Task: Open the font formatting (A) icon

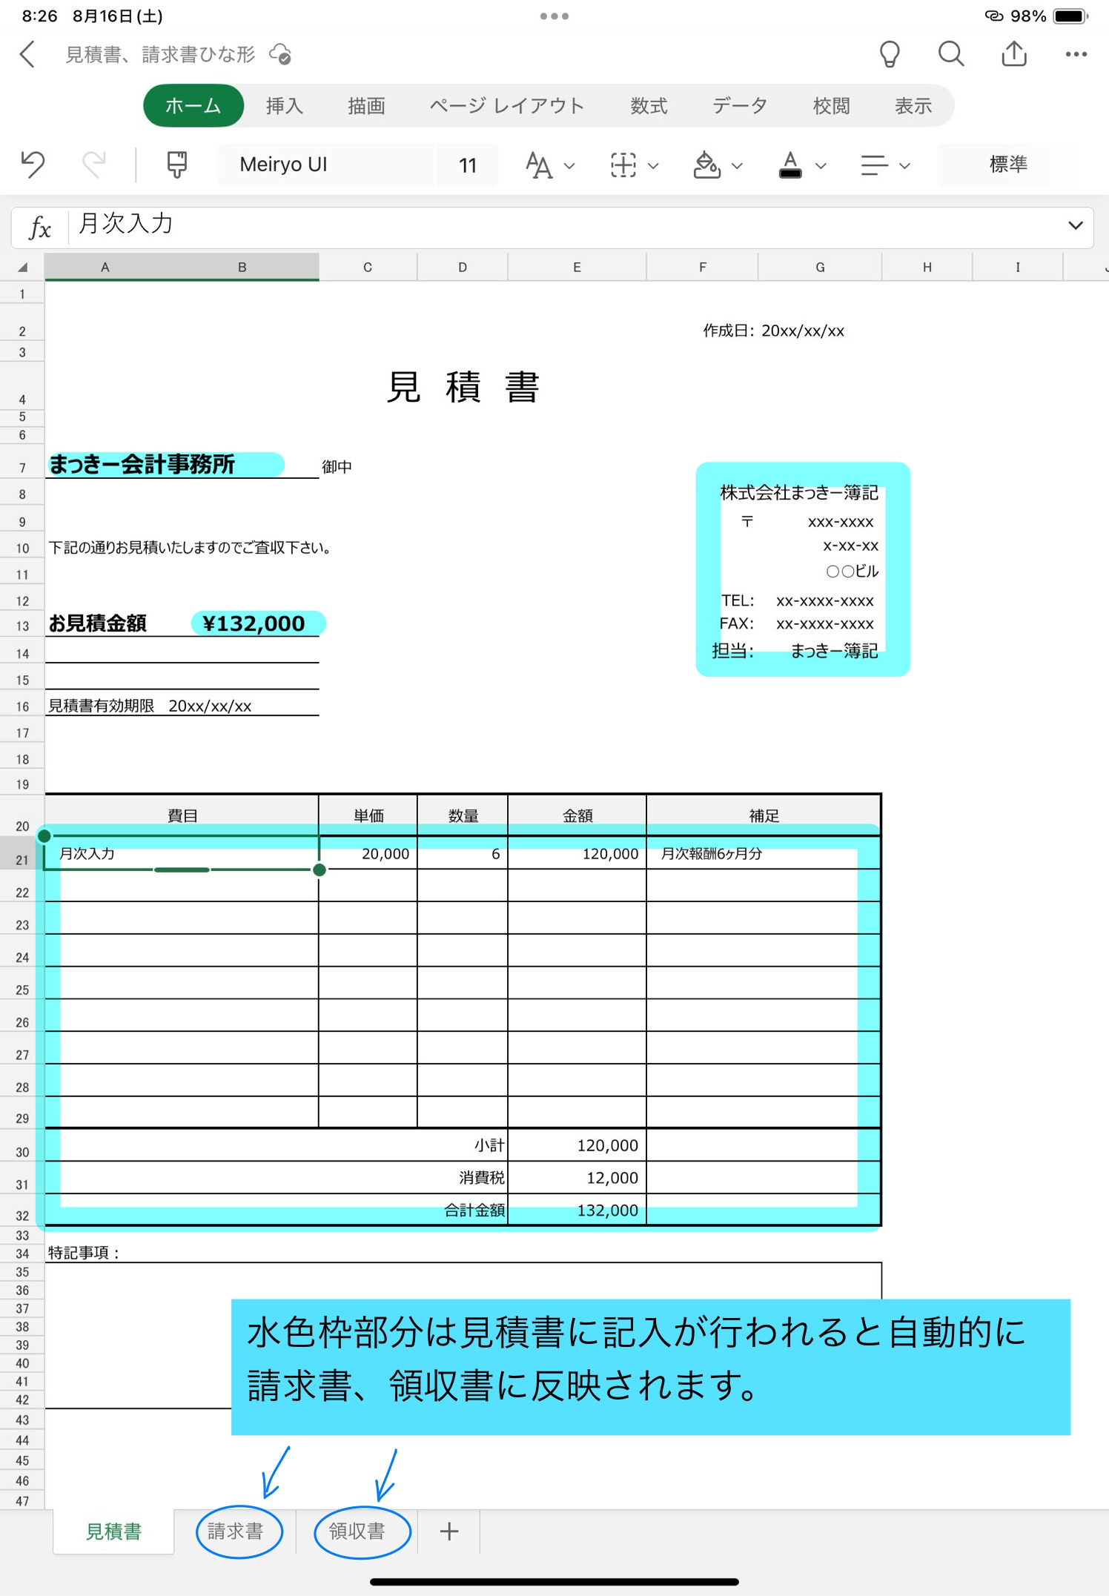Action: coord(539,165)
